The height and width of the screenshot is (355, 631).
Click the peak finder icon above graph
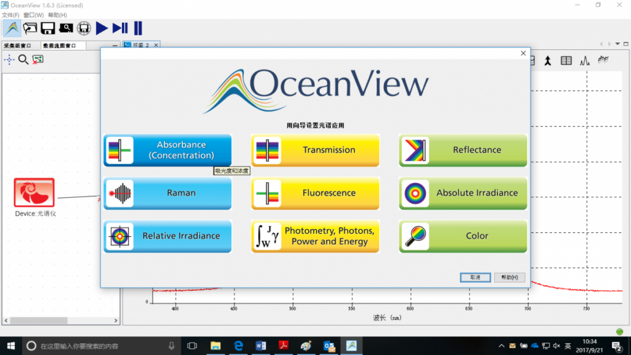tap(585, 60)
